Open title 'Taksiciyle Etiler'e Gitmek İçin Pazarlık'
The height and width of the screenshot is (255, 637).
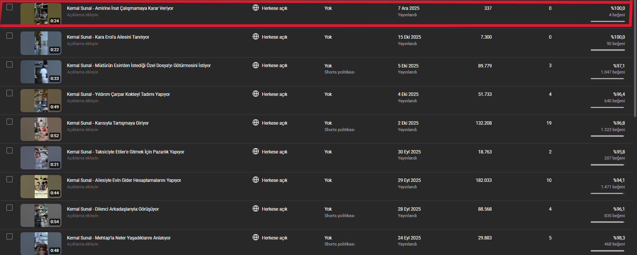[126, 152]
